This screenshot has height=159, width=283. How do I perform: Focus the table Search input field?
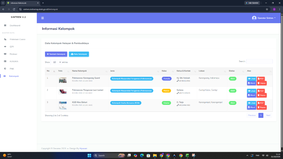259,62
